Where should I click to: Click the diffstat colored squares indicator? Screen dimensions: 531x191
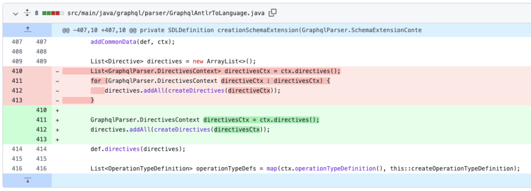(53, 13)
